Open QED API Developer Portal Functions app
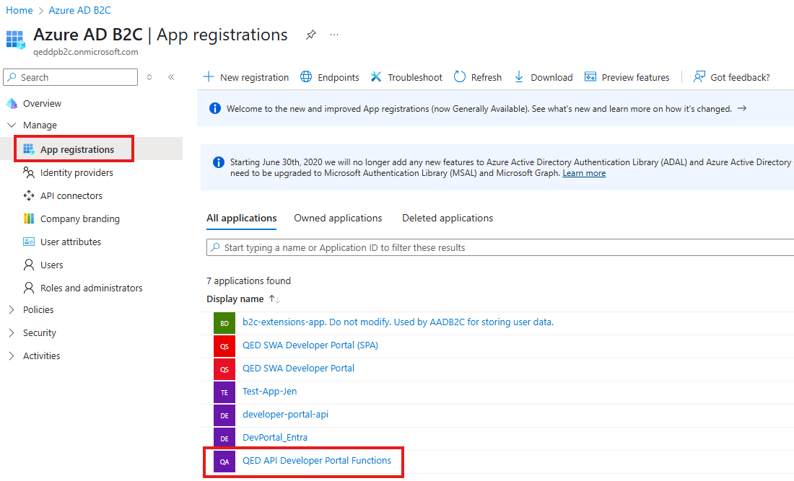Screen dimensions: 794x481 316,461
